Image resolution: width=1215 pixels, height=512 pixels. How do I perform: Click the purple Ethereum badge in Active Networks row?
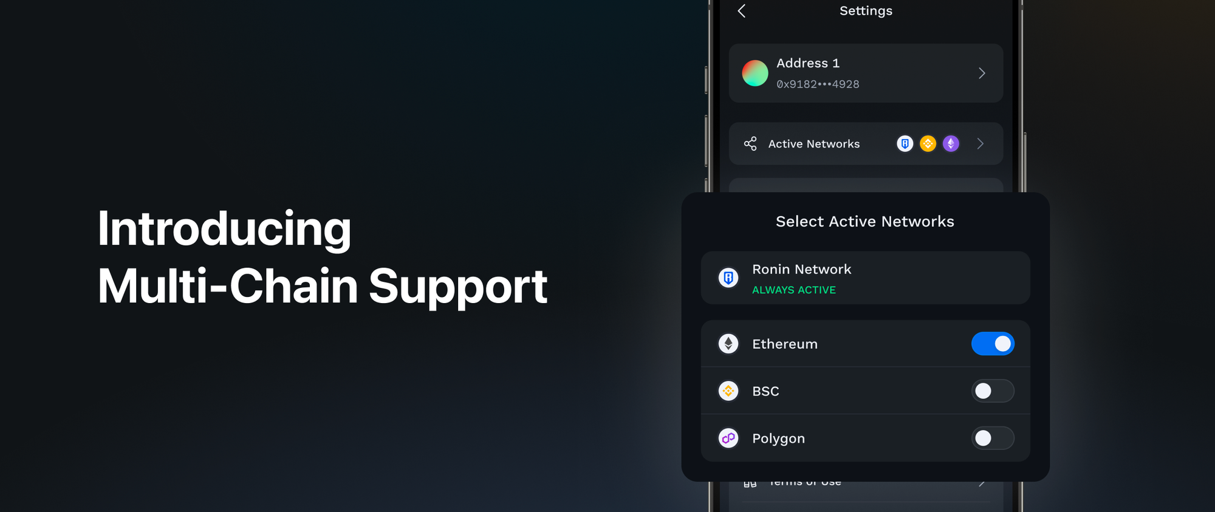coord(951,143)
